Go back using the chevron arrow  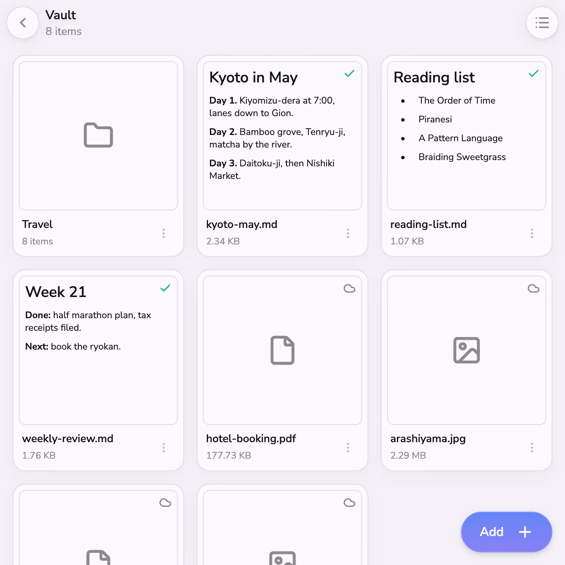[x=23, y=23]
